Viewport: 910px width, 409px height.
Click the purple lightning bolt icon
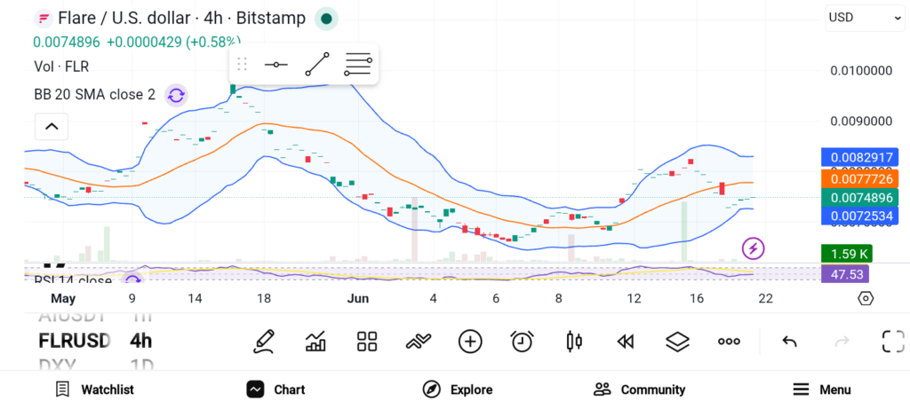click(754, 248)
